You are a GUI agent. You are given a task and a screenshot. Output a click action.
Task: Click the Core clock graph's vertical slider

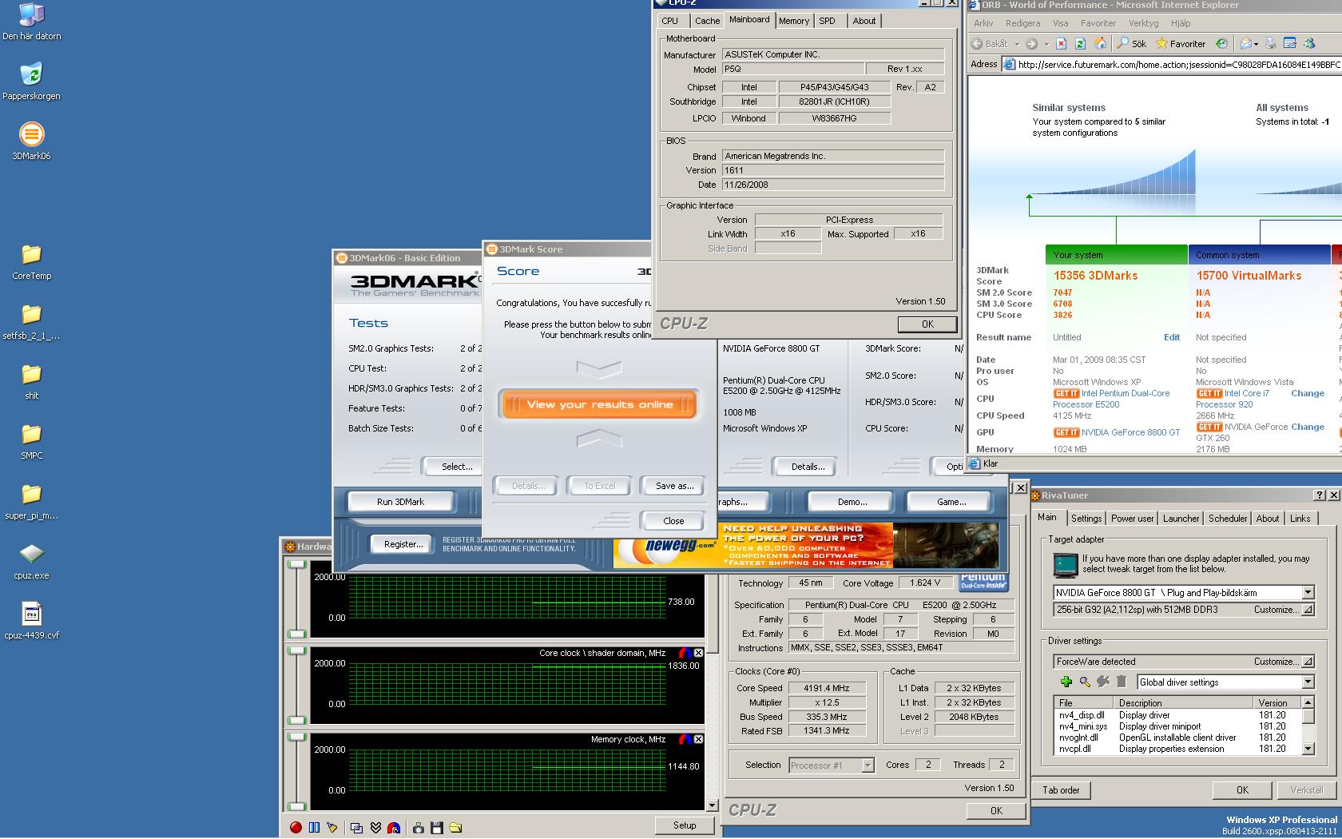[296, 686]
